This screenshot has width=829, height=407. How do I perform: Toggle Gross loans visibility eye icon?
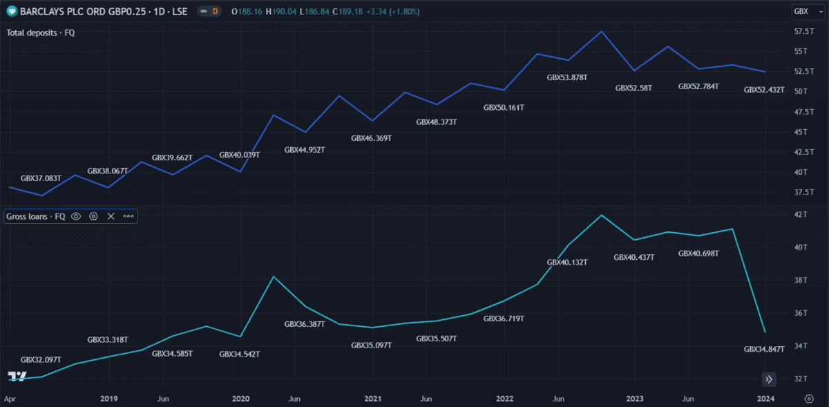click(76, 216)
